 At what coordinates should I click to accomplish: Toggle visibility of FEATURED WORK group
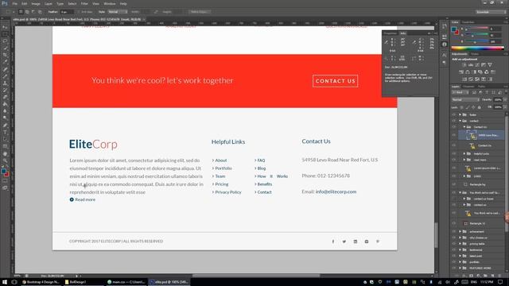(x=454, y=268)
